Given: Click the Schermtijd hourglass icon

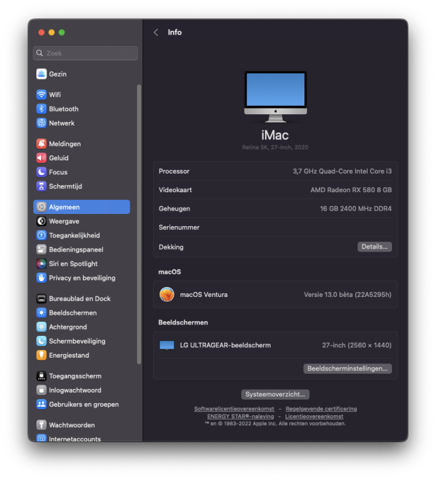Looking at the screenshot, I should 41,186.
